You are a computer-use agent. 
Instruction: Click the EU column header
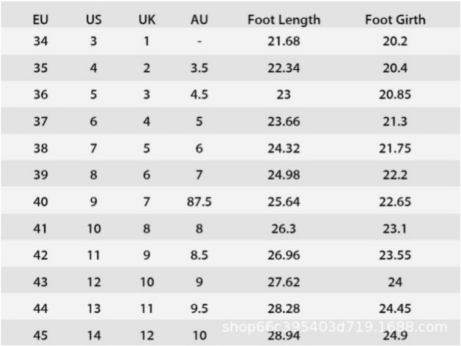click(x=41, y=19)
